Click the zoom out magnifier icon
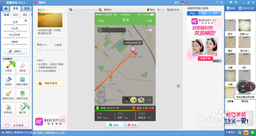The image size is (256, 136). pos(71,10)
